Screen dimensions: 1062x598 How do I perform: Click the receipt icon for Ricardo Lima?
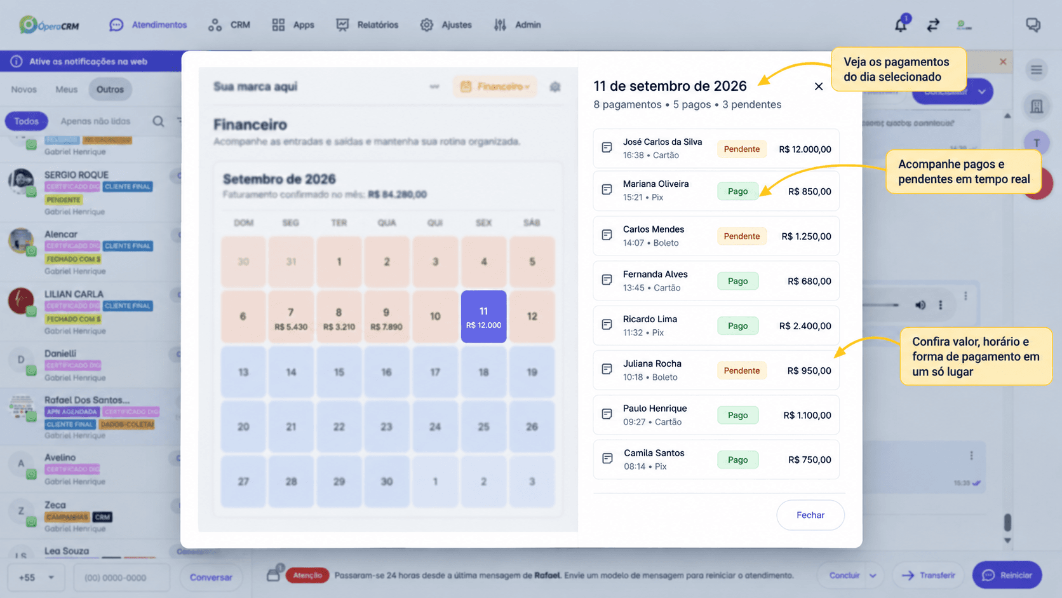[607, 325]
